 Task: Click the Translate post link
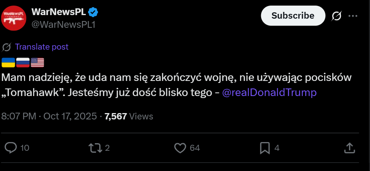(42, 47)
